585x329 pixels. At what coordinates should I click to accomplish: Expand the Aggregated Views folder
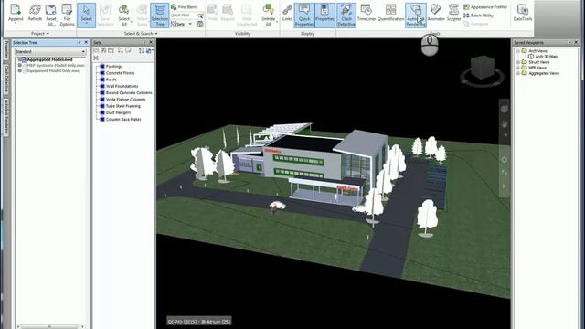point(518,73)
